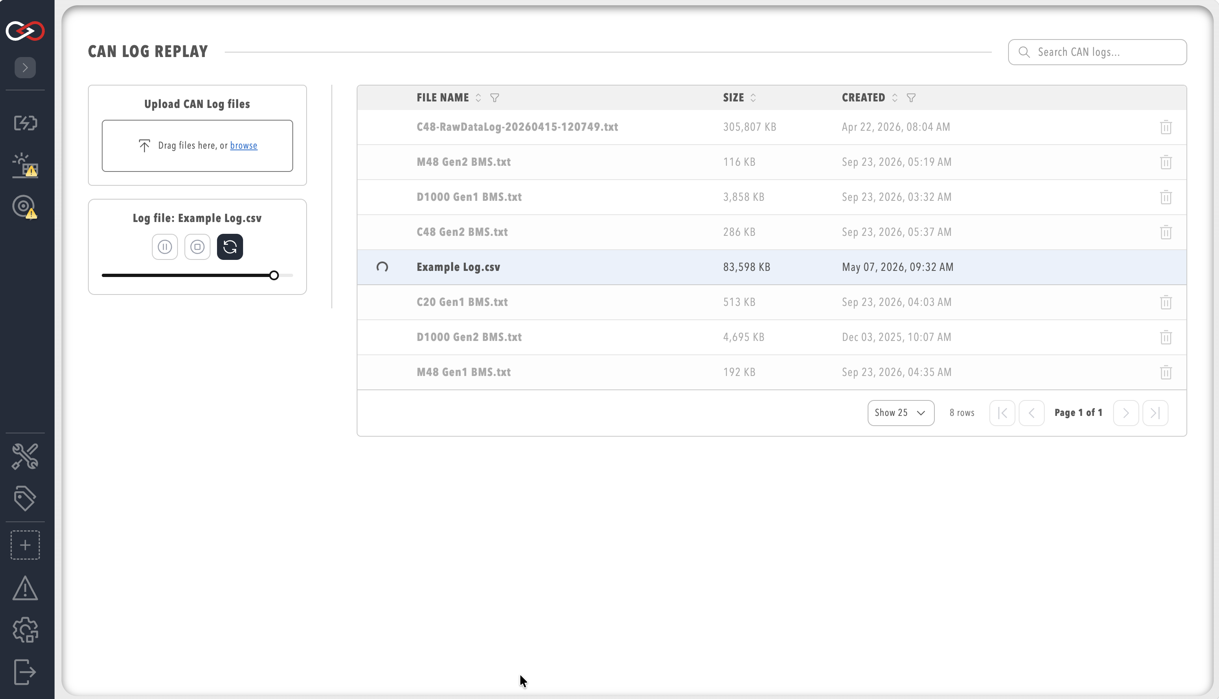
Task: Go to the first page
Action: click(1002, 413)
